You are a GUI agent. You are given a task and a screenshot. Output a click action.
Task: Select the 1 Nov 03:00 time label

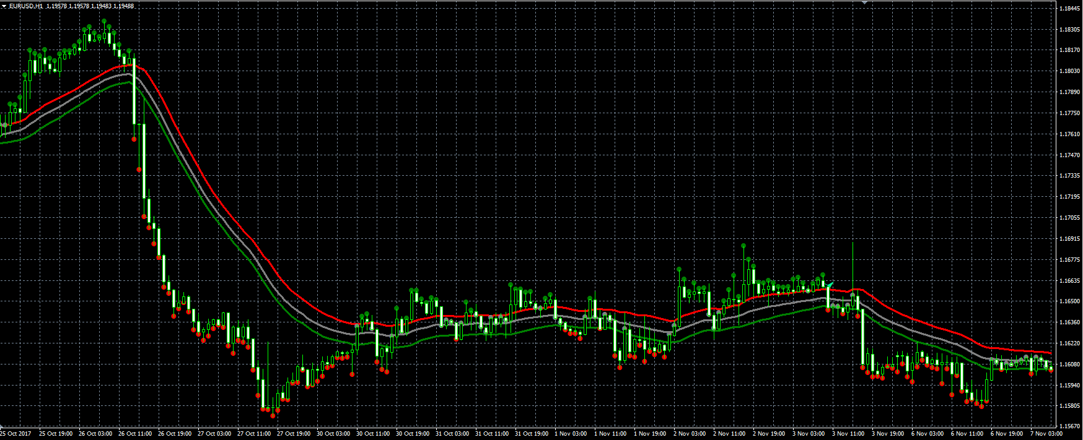tap(571, 434)
